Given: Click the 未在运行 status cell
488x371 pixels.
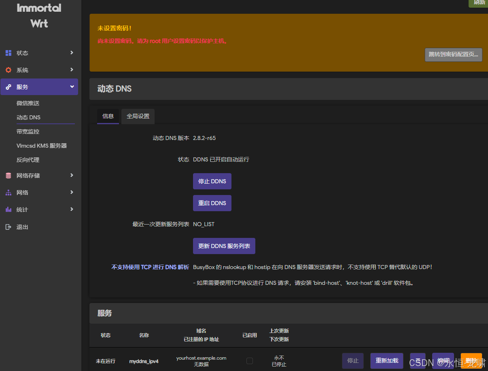Looking at the screenshot, I should point(106,361).
